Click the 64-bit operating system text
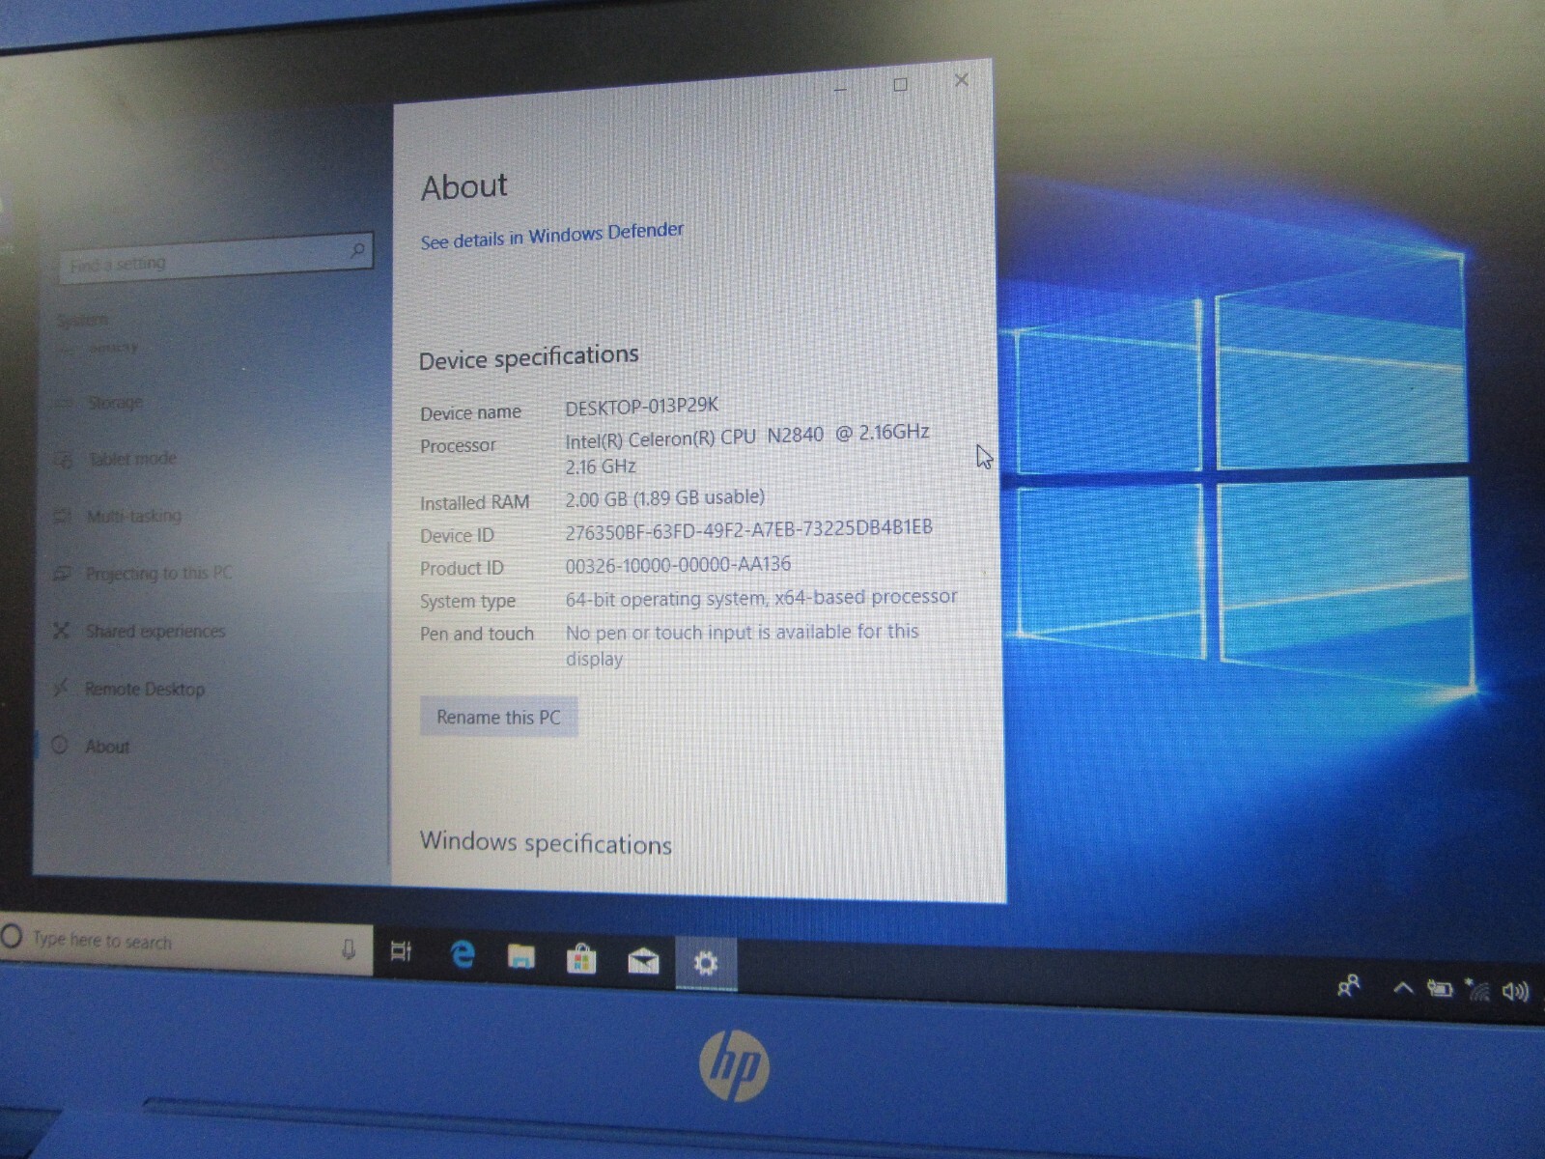The width and height of the screenshot is (1545, 1159). [x=761, y=598]
